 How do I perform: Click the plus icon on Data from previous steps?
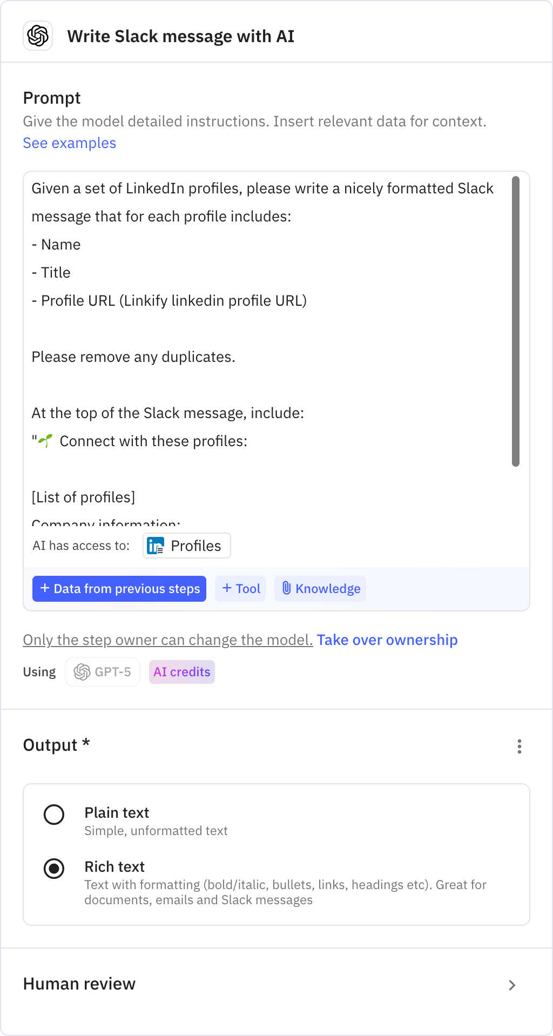click(x=45, y=589)
